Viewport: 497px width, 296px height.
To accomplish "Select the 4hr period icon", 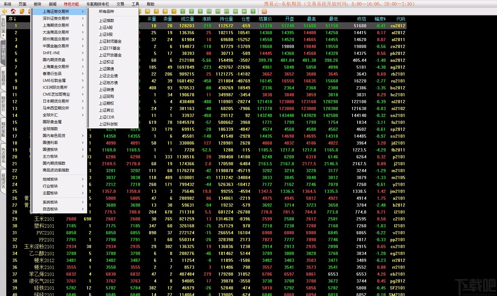I will 244,11.
